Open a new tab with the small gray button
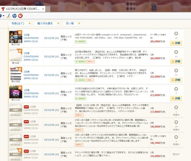Screen dimensions: 191x161 48,9
